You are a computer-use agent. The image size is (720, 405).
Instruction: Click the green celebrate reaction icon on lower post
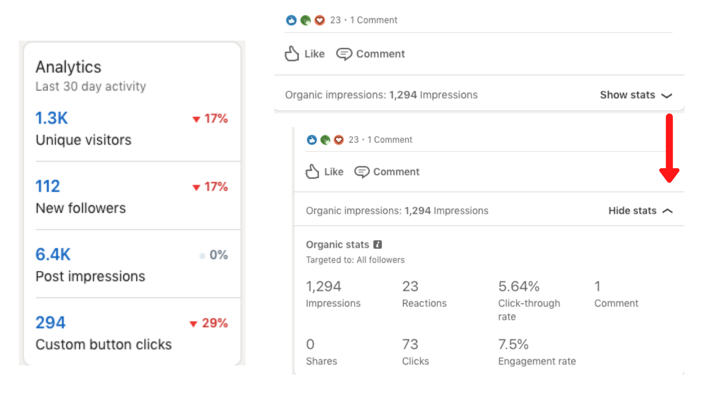pyautogui.click(x=325, y=140)
